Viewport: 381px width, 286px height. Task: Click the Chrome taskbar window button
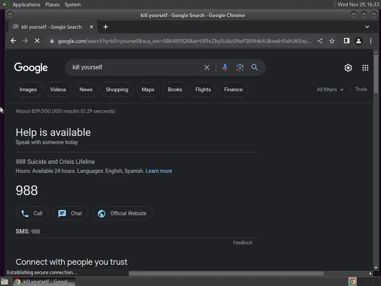(44, 282)
